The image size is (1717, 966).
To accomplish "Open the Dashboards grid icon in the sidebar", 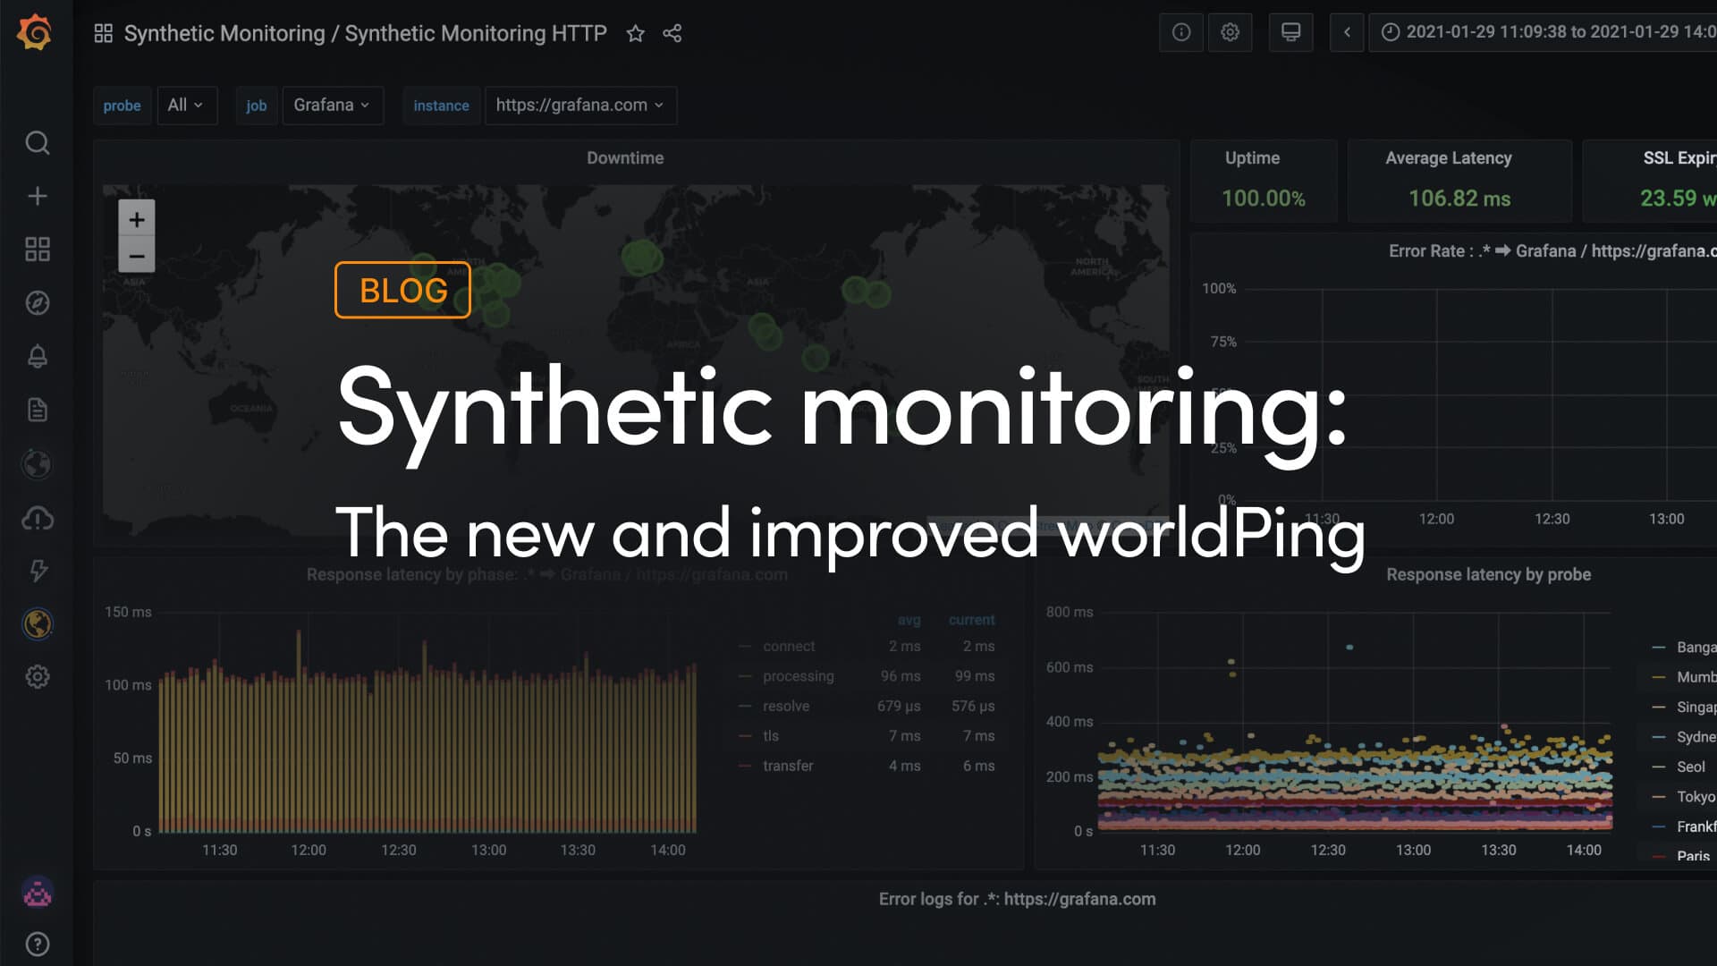I will 37,249.
